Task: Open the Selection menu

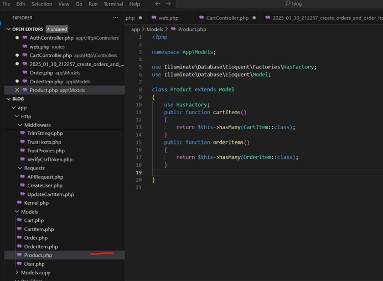Action: click(42, 4)
